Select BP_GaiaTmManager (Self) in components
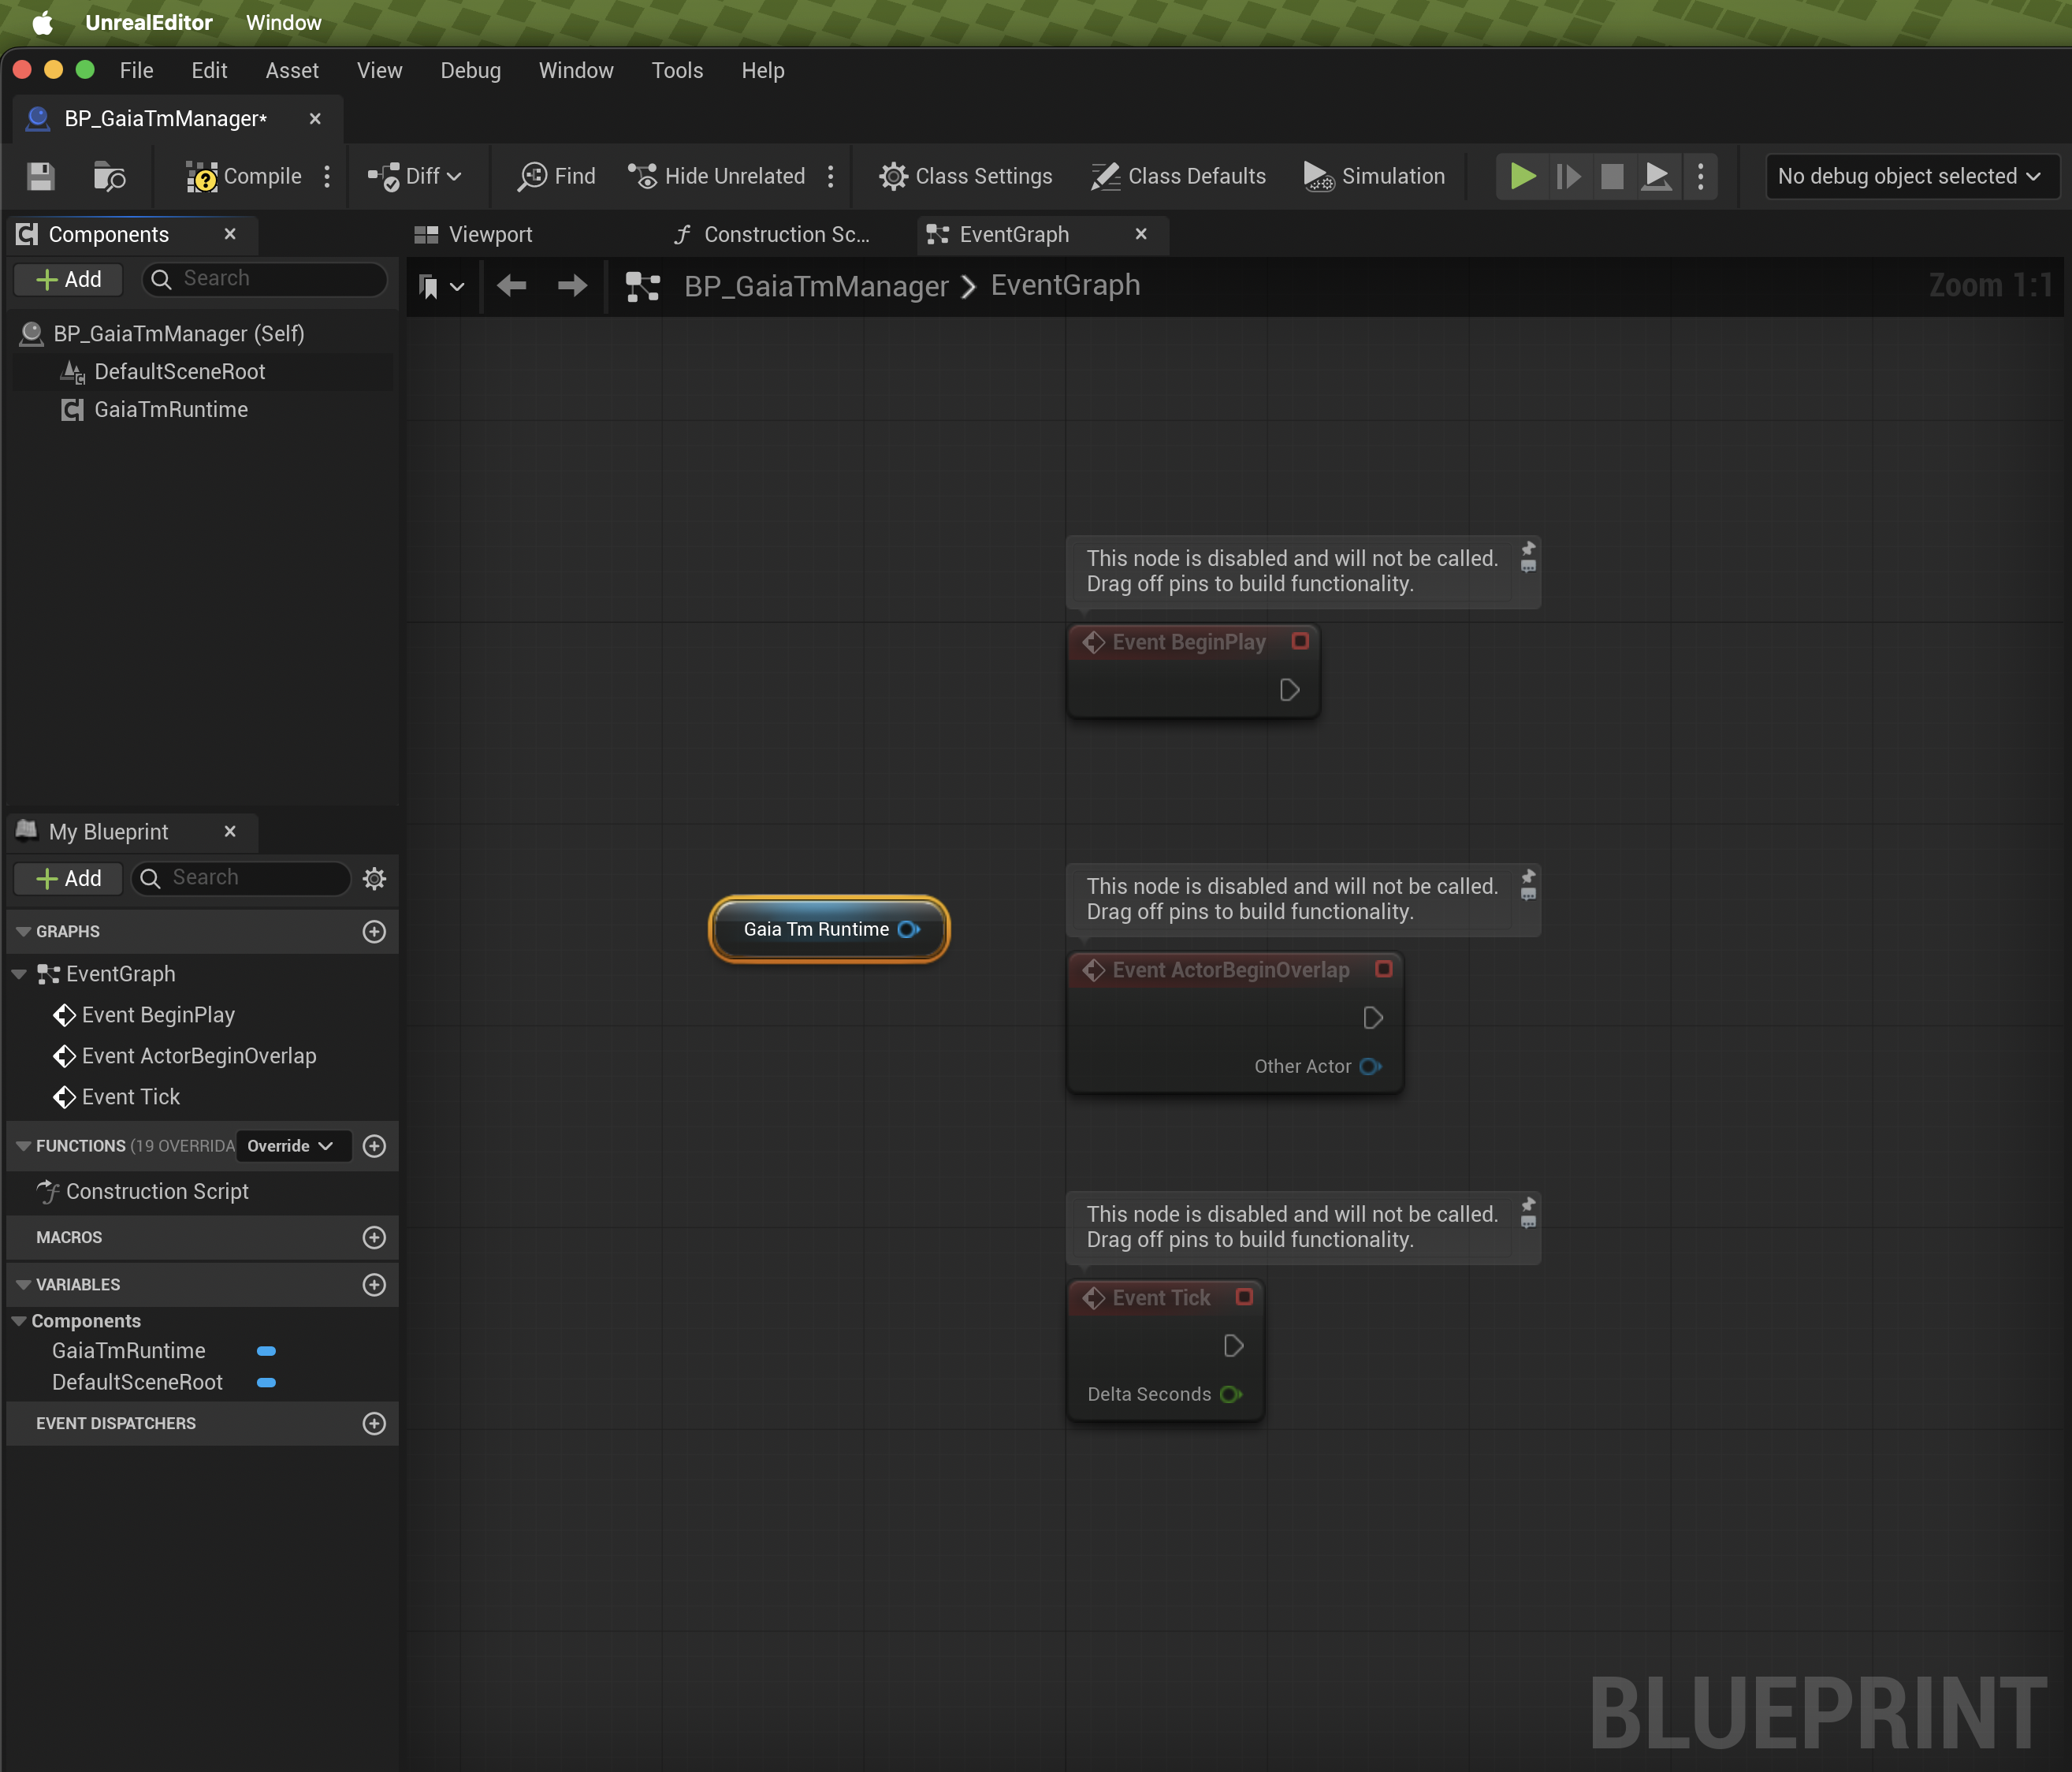Screen dimensions: 2072x1772 coord(178,334)
